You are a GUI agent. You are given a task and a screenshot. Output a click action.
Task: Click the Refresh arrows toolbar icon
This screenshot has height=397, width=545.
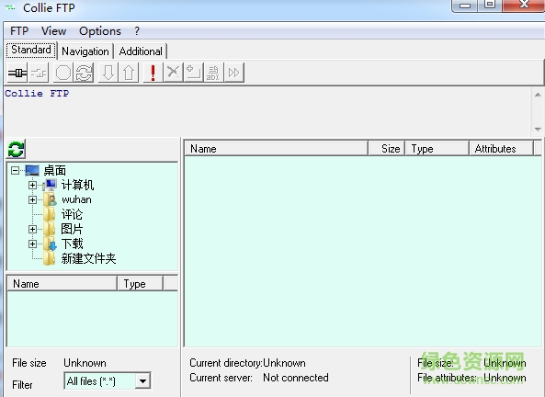pos(84,73)
